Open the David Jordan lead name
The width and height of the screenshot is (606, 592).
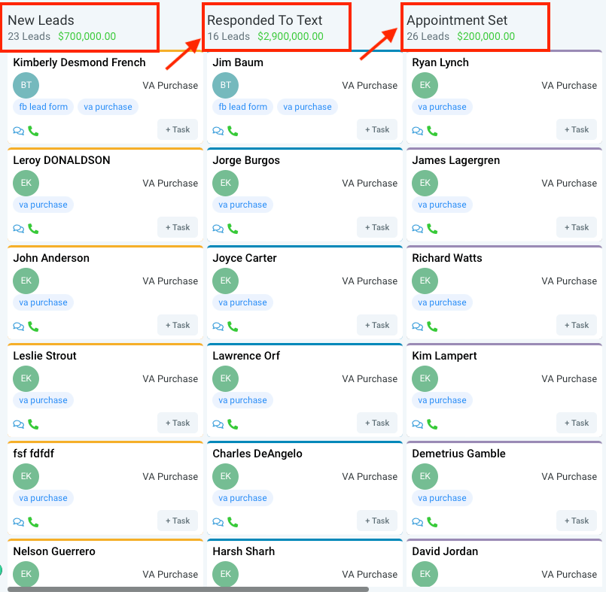tap(445, 551)
